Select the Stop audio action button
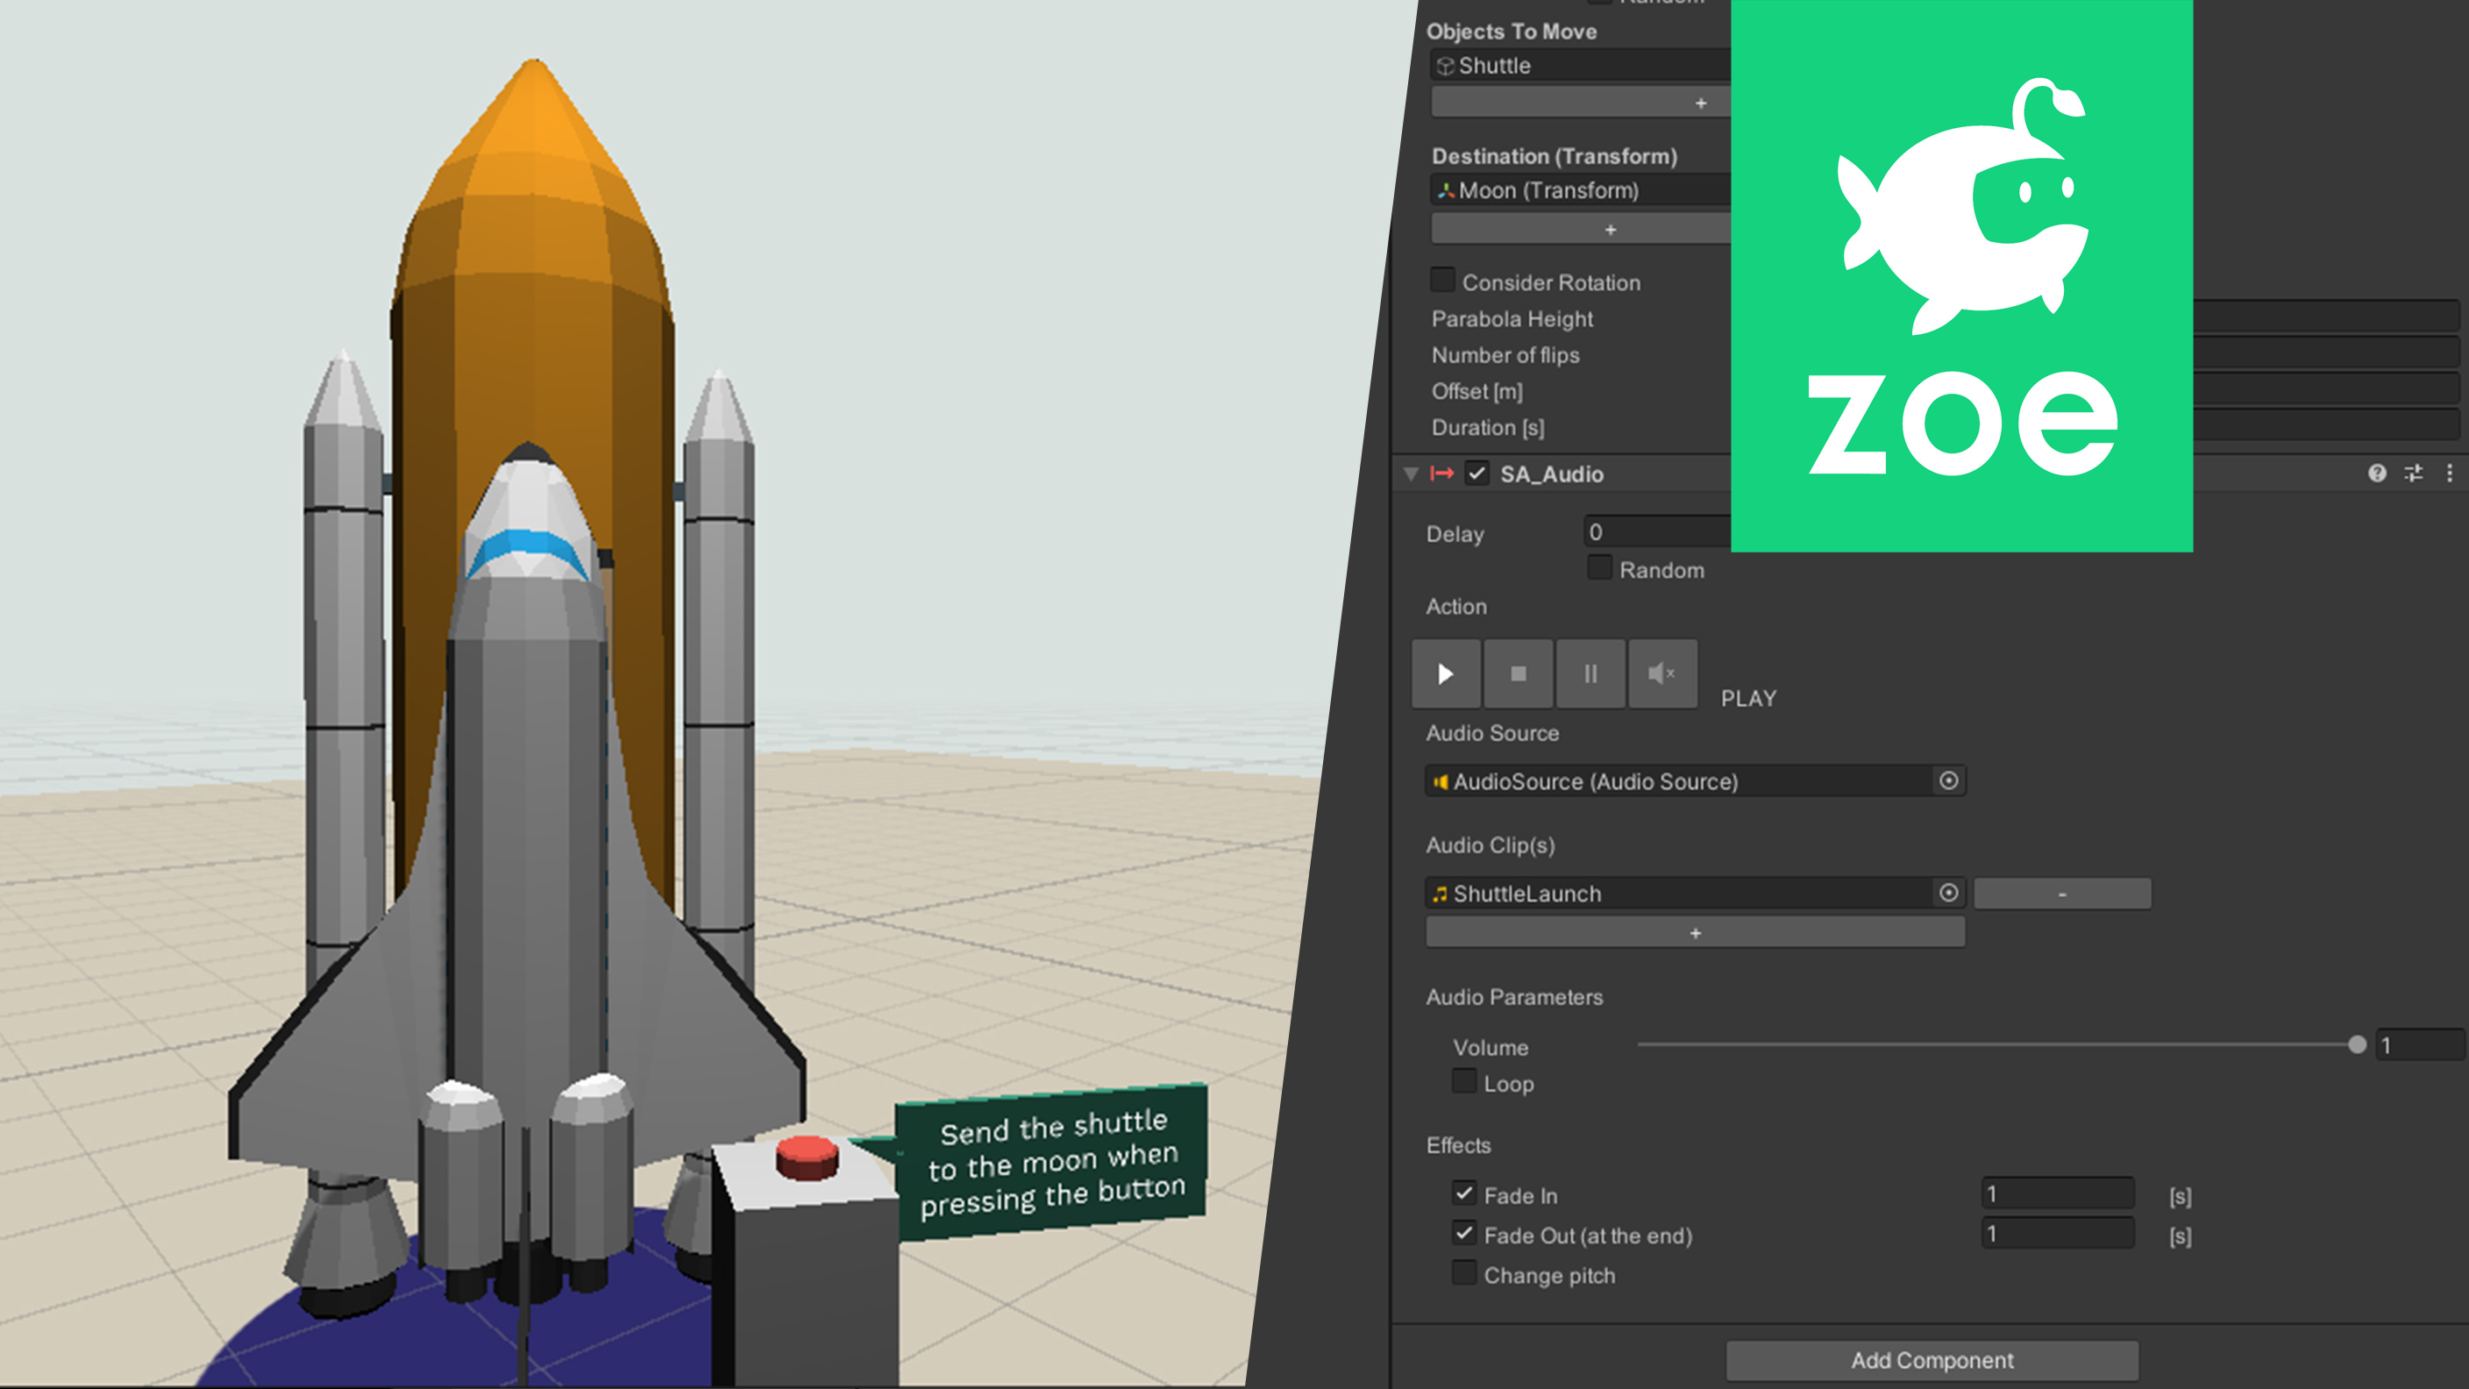This screenshot has width=2469, height=1389. (1519, 673)
